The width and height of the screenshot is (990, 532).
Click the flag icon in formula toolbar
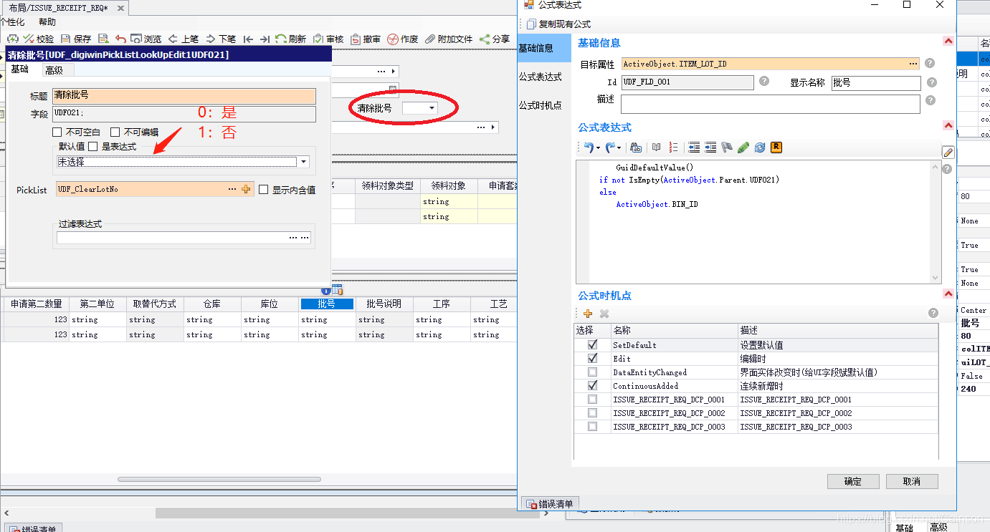(x=727, y=147)
